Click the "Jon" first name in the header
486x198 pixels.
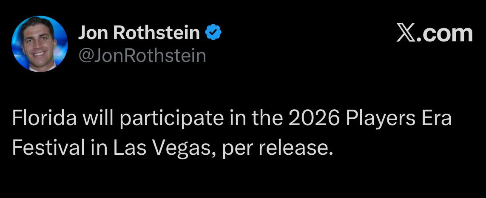click(x=94, y=33)
